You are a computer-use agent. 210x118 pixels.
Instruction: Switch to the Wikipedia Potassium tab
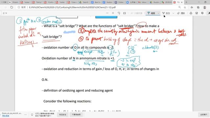14,2
